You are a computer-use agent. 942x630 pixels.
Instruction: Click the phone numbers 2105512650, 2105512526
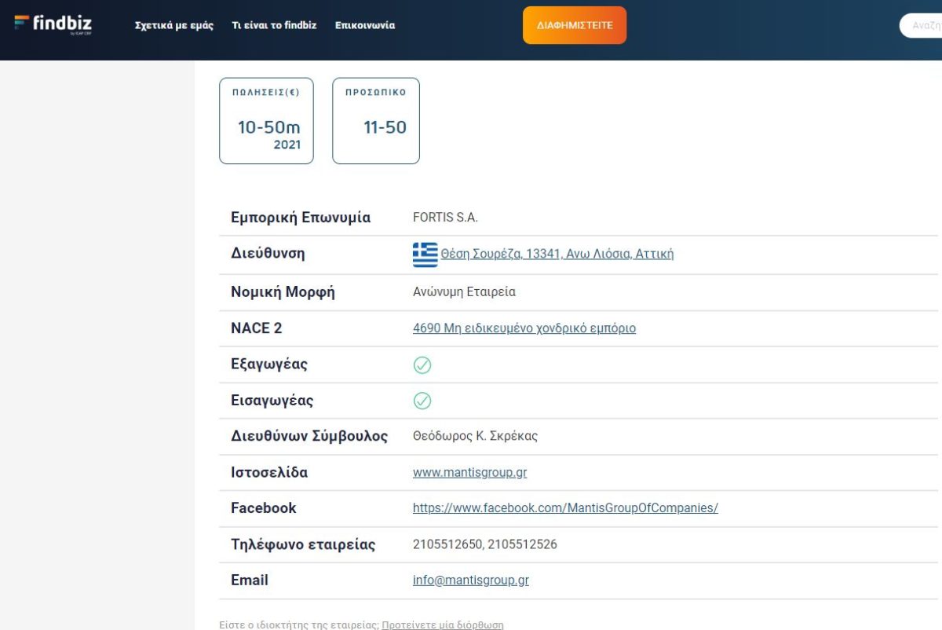click(485, 544)
